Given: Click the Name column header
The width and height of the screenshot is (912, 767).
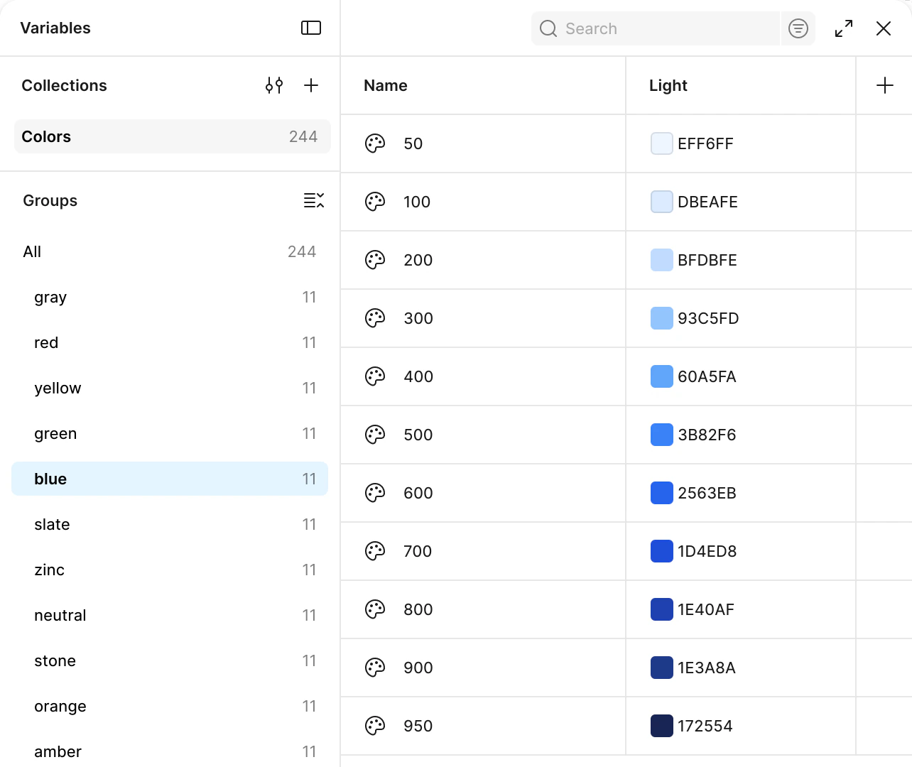Looking at the screenshot, I should [386, 85].
